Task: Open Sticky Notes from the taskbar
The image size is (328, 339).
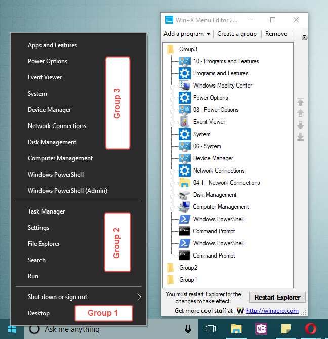Action: coord(285,329)
